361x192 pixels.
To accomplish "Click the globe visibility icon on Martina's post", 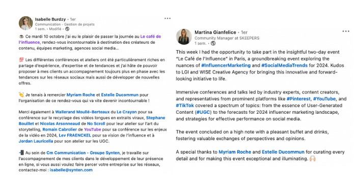I will point(213,43).
